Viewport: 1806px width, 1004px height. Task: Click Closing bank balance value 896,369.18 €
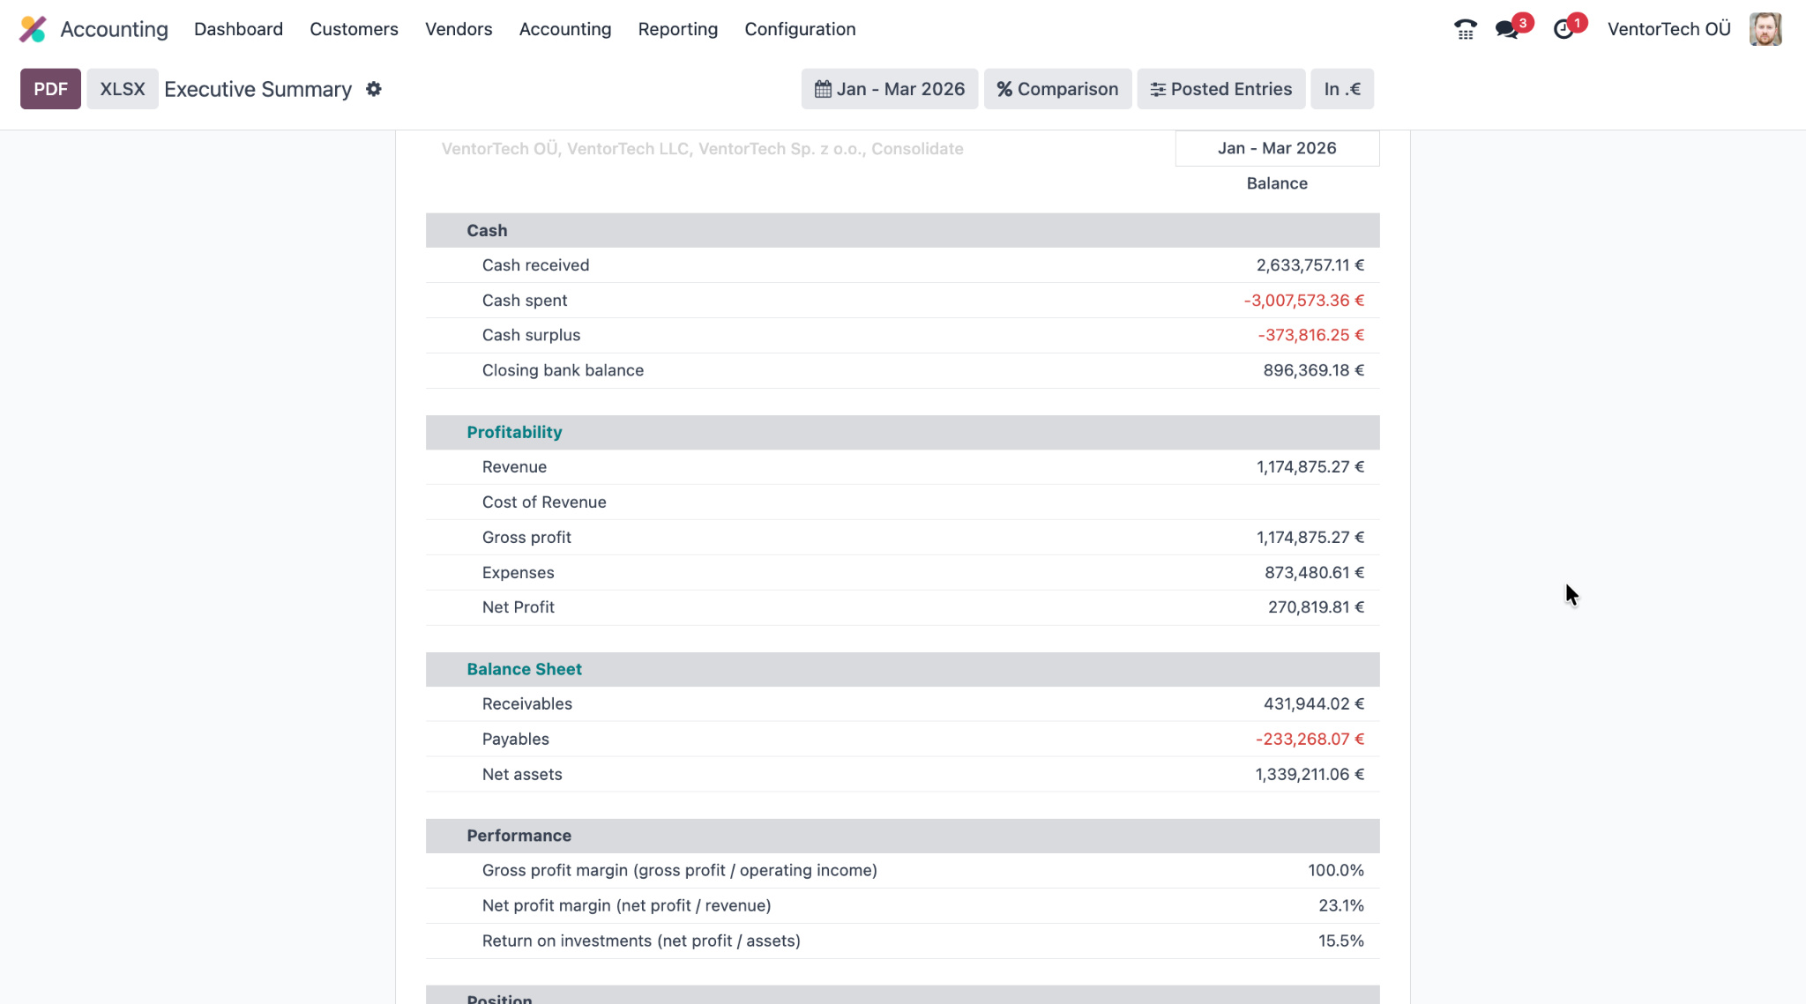pyautogui.click(x=1313, y=370)
